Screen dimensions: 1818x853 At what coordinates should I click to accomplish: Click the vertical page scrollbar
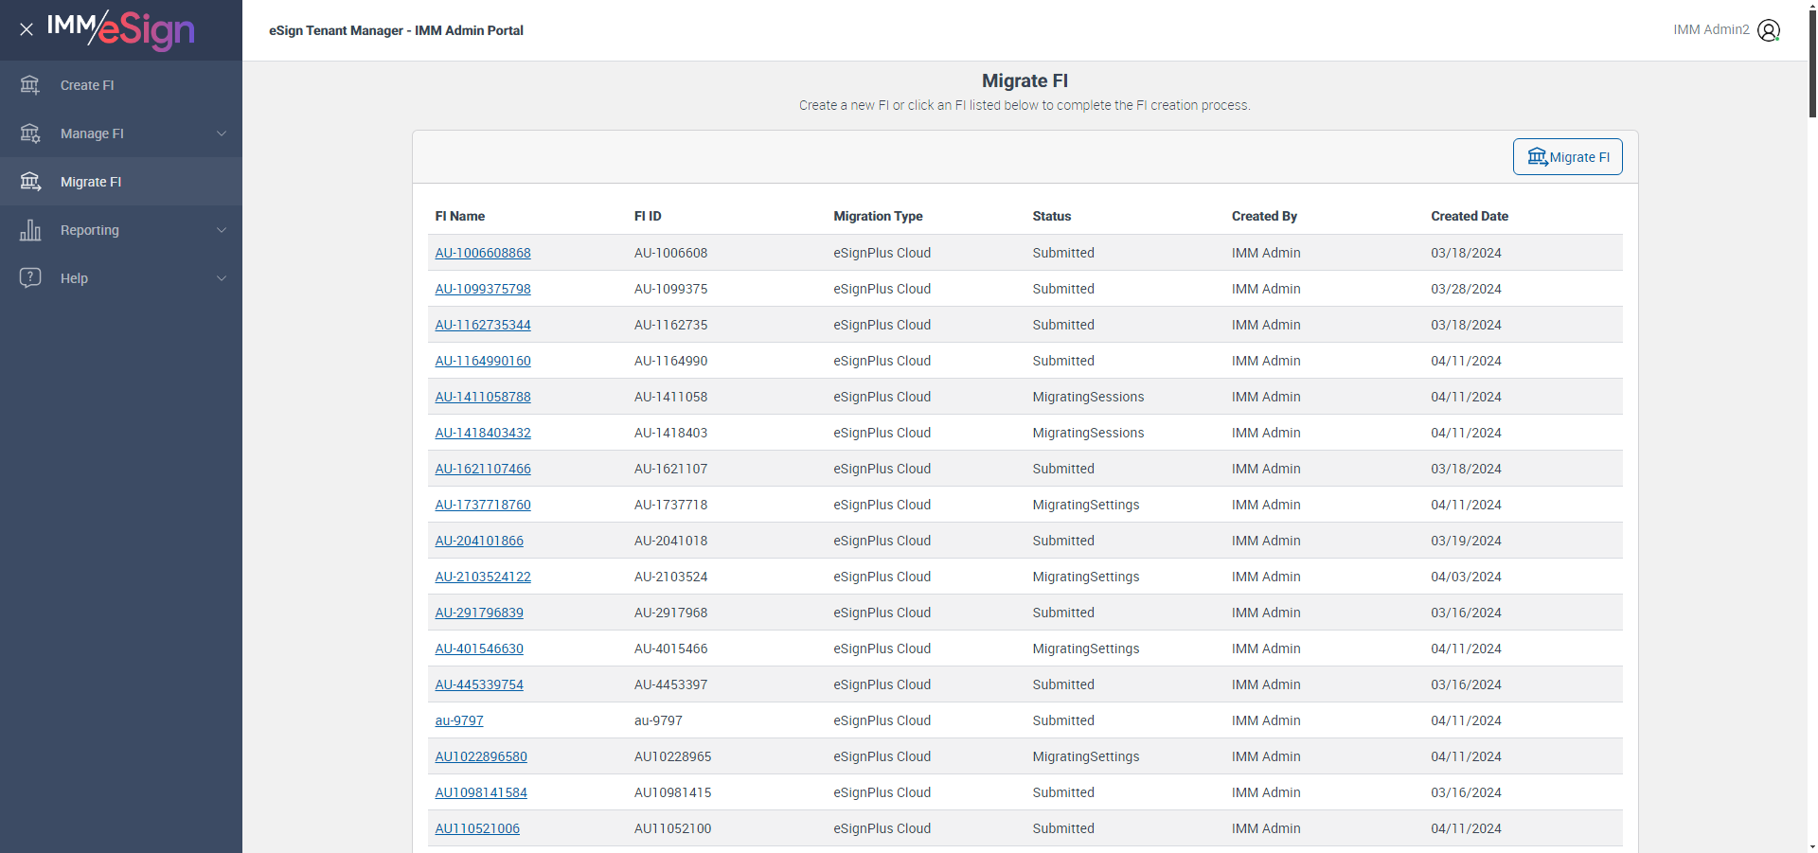(x=1812, y=426)
